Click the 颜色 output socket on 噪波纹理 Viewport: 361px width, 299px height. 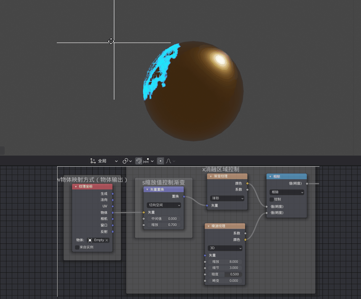coord(245,240)
